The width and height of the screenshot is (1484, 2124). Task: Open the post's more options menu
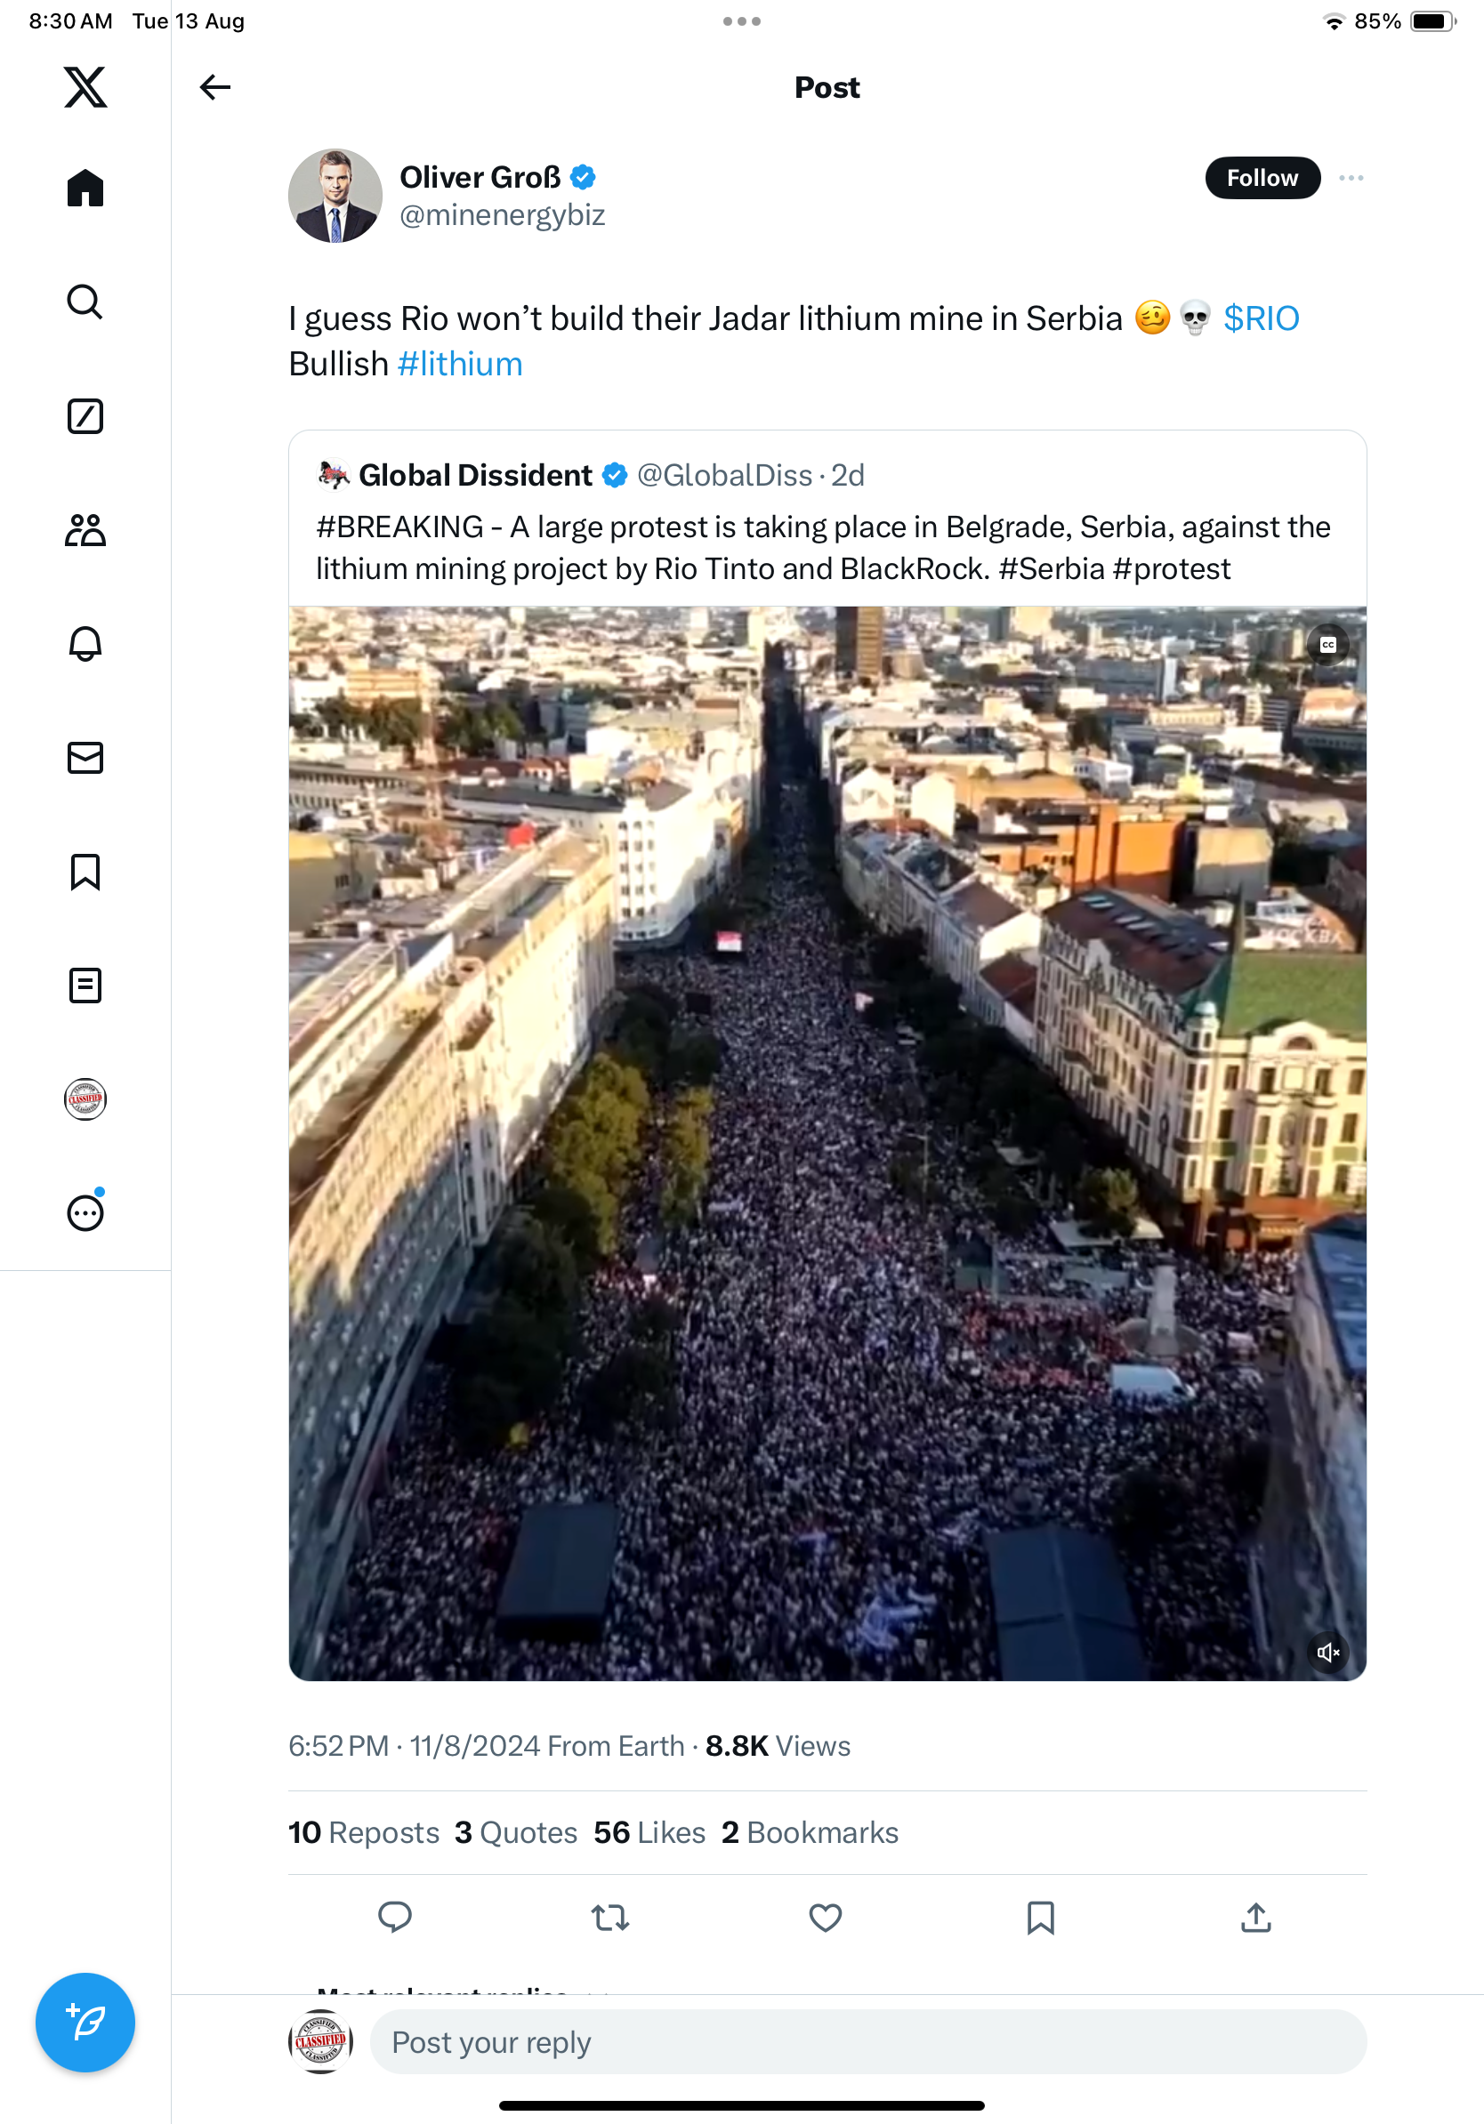click(1351, 178)
